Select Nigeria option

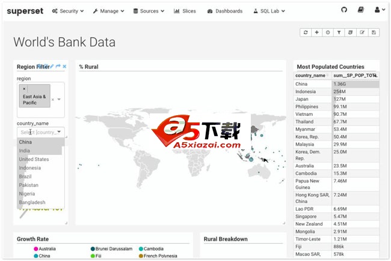pyautogui.click(x=41, y=194)
